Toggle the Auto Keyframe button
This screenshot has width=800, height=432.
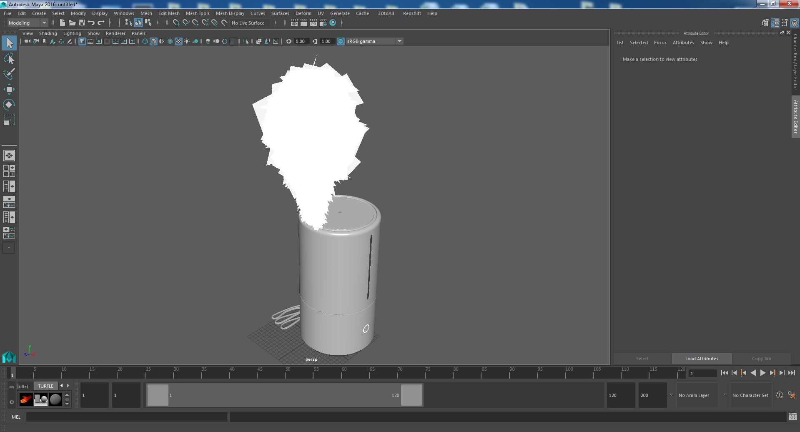coord(779,395)
